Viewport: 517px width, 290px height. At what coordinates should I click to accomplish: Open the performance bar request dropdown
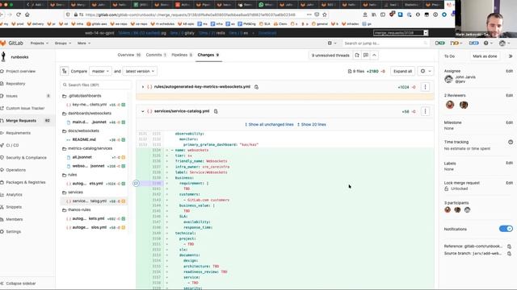(x=401, y=33)
